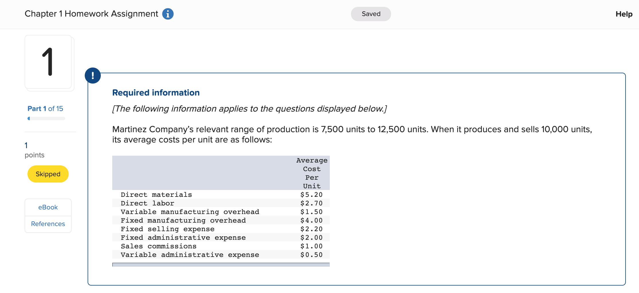Click the italic following information note

249,109
